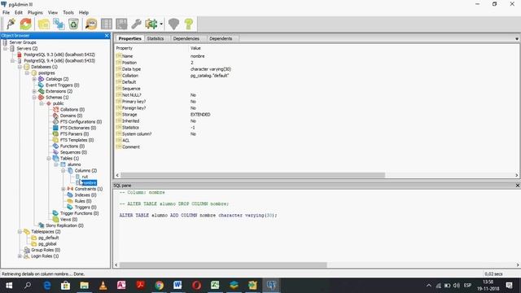521x293 pixels.
Task: Select the rut column
Action: click(85, 177)
